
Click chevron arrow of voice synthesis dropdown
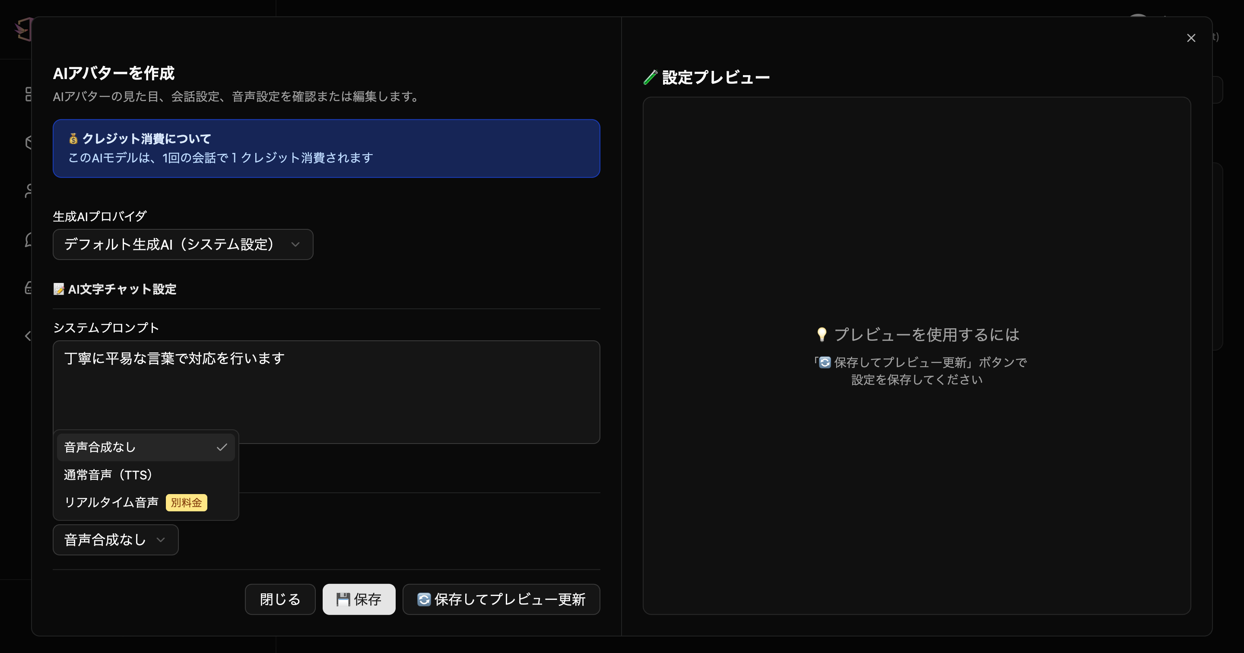[161, 540]
